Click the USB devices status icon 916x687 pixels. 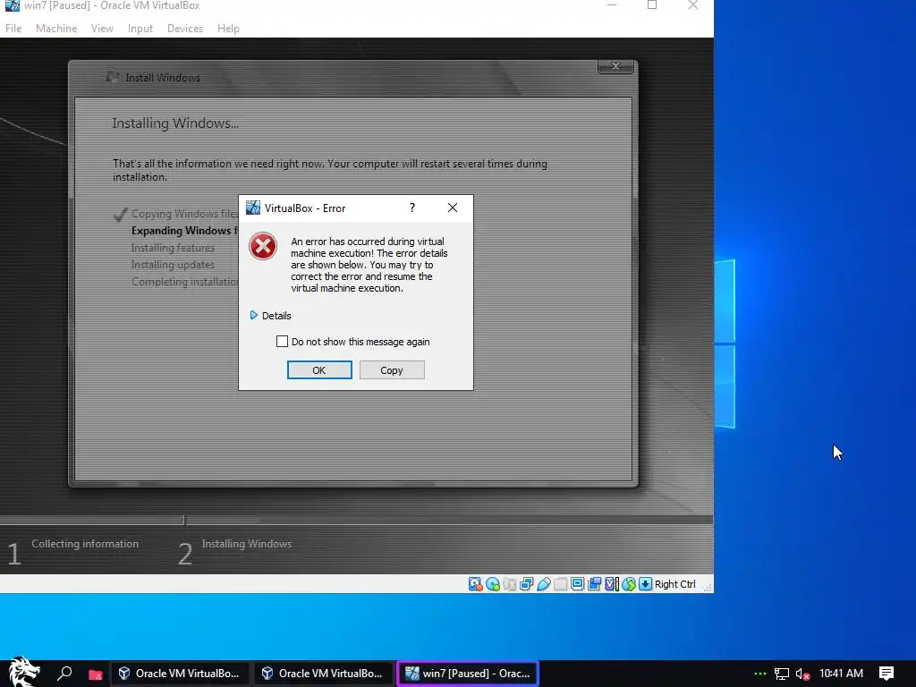543,584
